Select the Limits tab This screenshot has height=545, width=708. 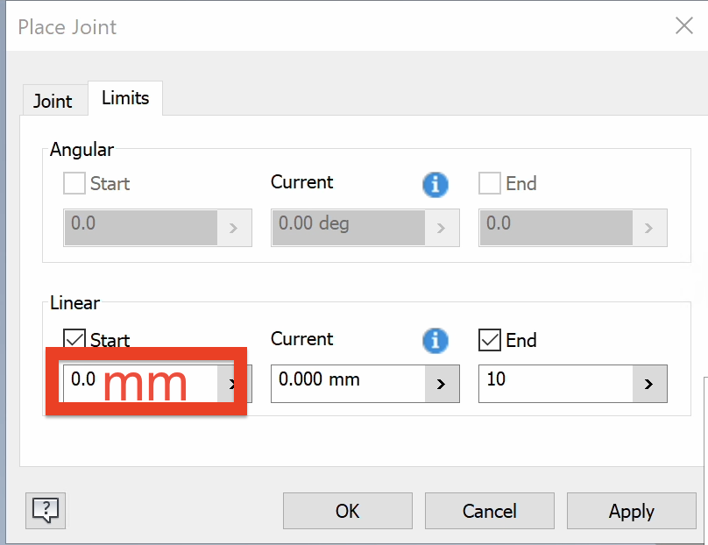pyautogui.click(x=124, y=99)
